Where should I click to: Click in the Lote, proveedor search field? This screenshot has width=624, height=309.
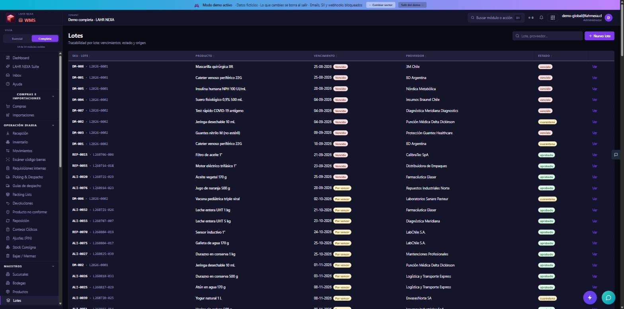pyautogui.click(x=548, y=36)
